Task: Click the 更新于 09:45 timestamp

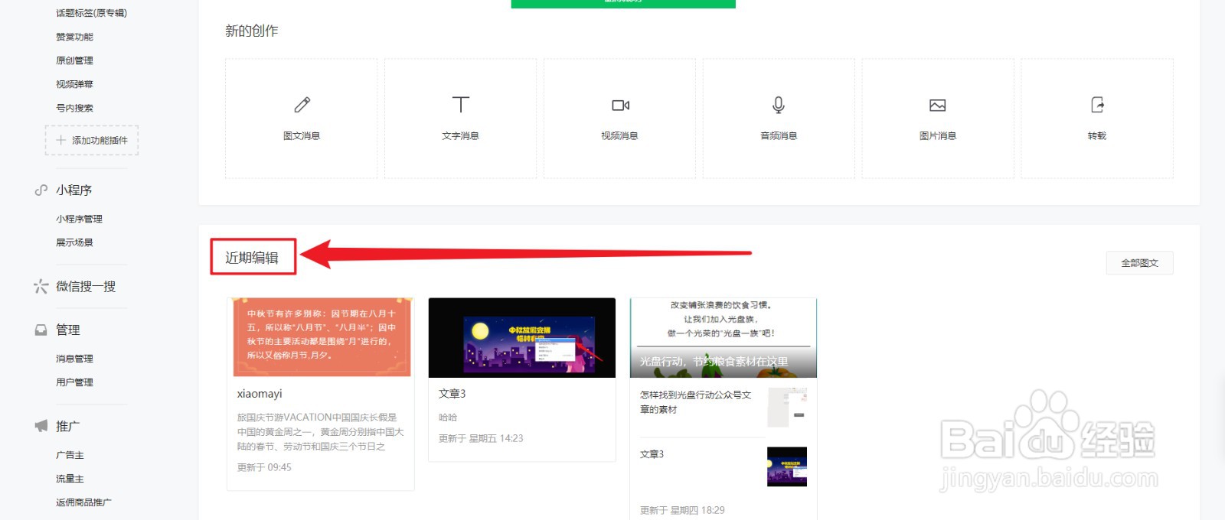Action: click(x=264, y=467)
